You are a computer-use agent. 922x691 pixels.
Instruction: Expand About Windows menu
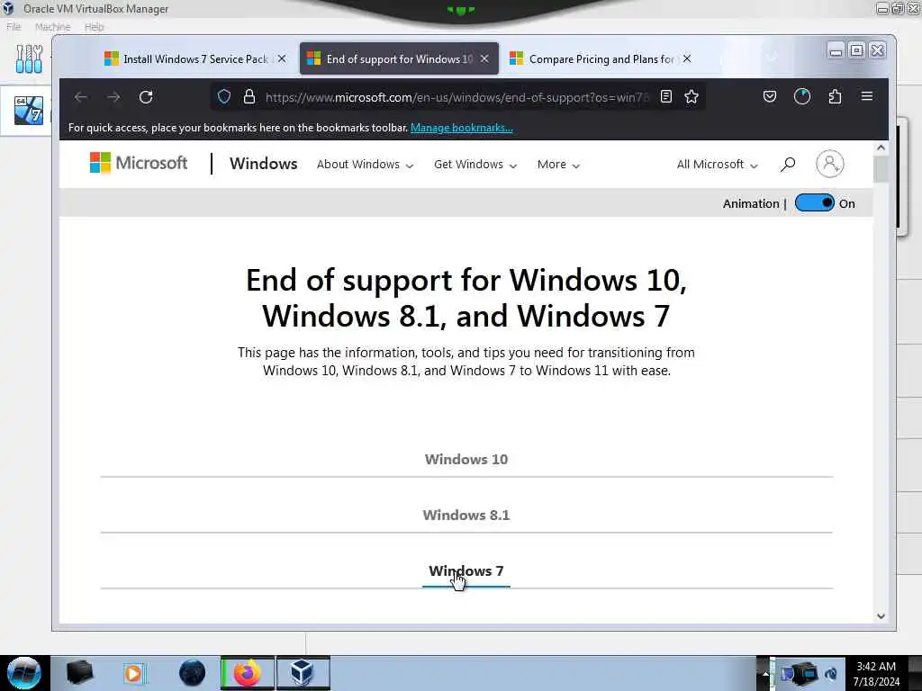(366, 165)
